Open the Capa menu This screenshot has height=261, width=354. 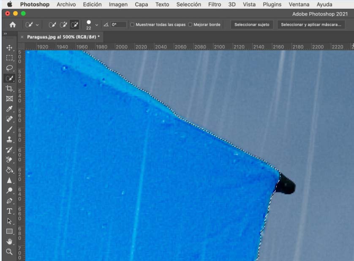click(x=141, y=5)
